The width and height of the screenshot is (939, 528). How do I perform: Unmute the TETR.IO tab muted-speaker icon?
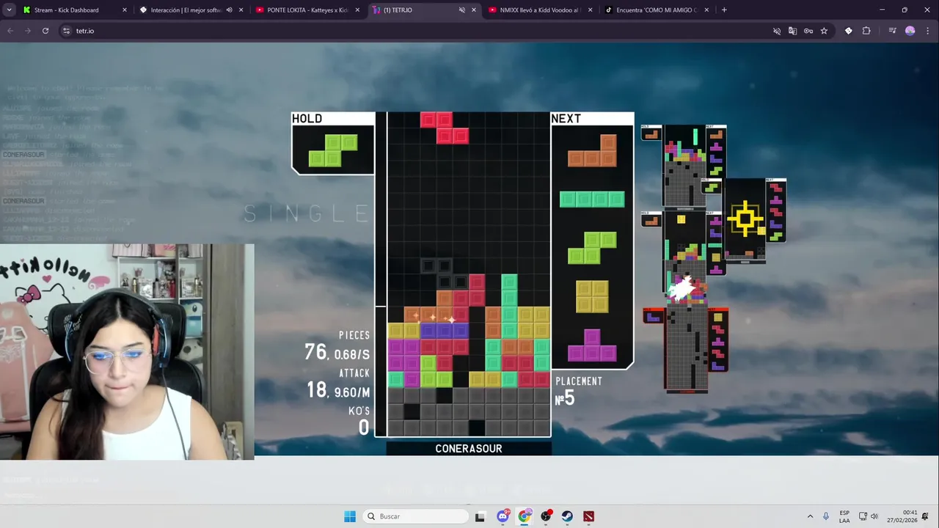pos(461,10)
